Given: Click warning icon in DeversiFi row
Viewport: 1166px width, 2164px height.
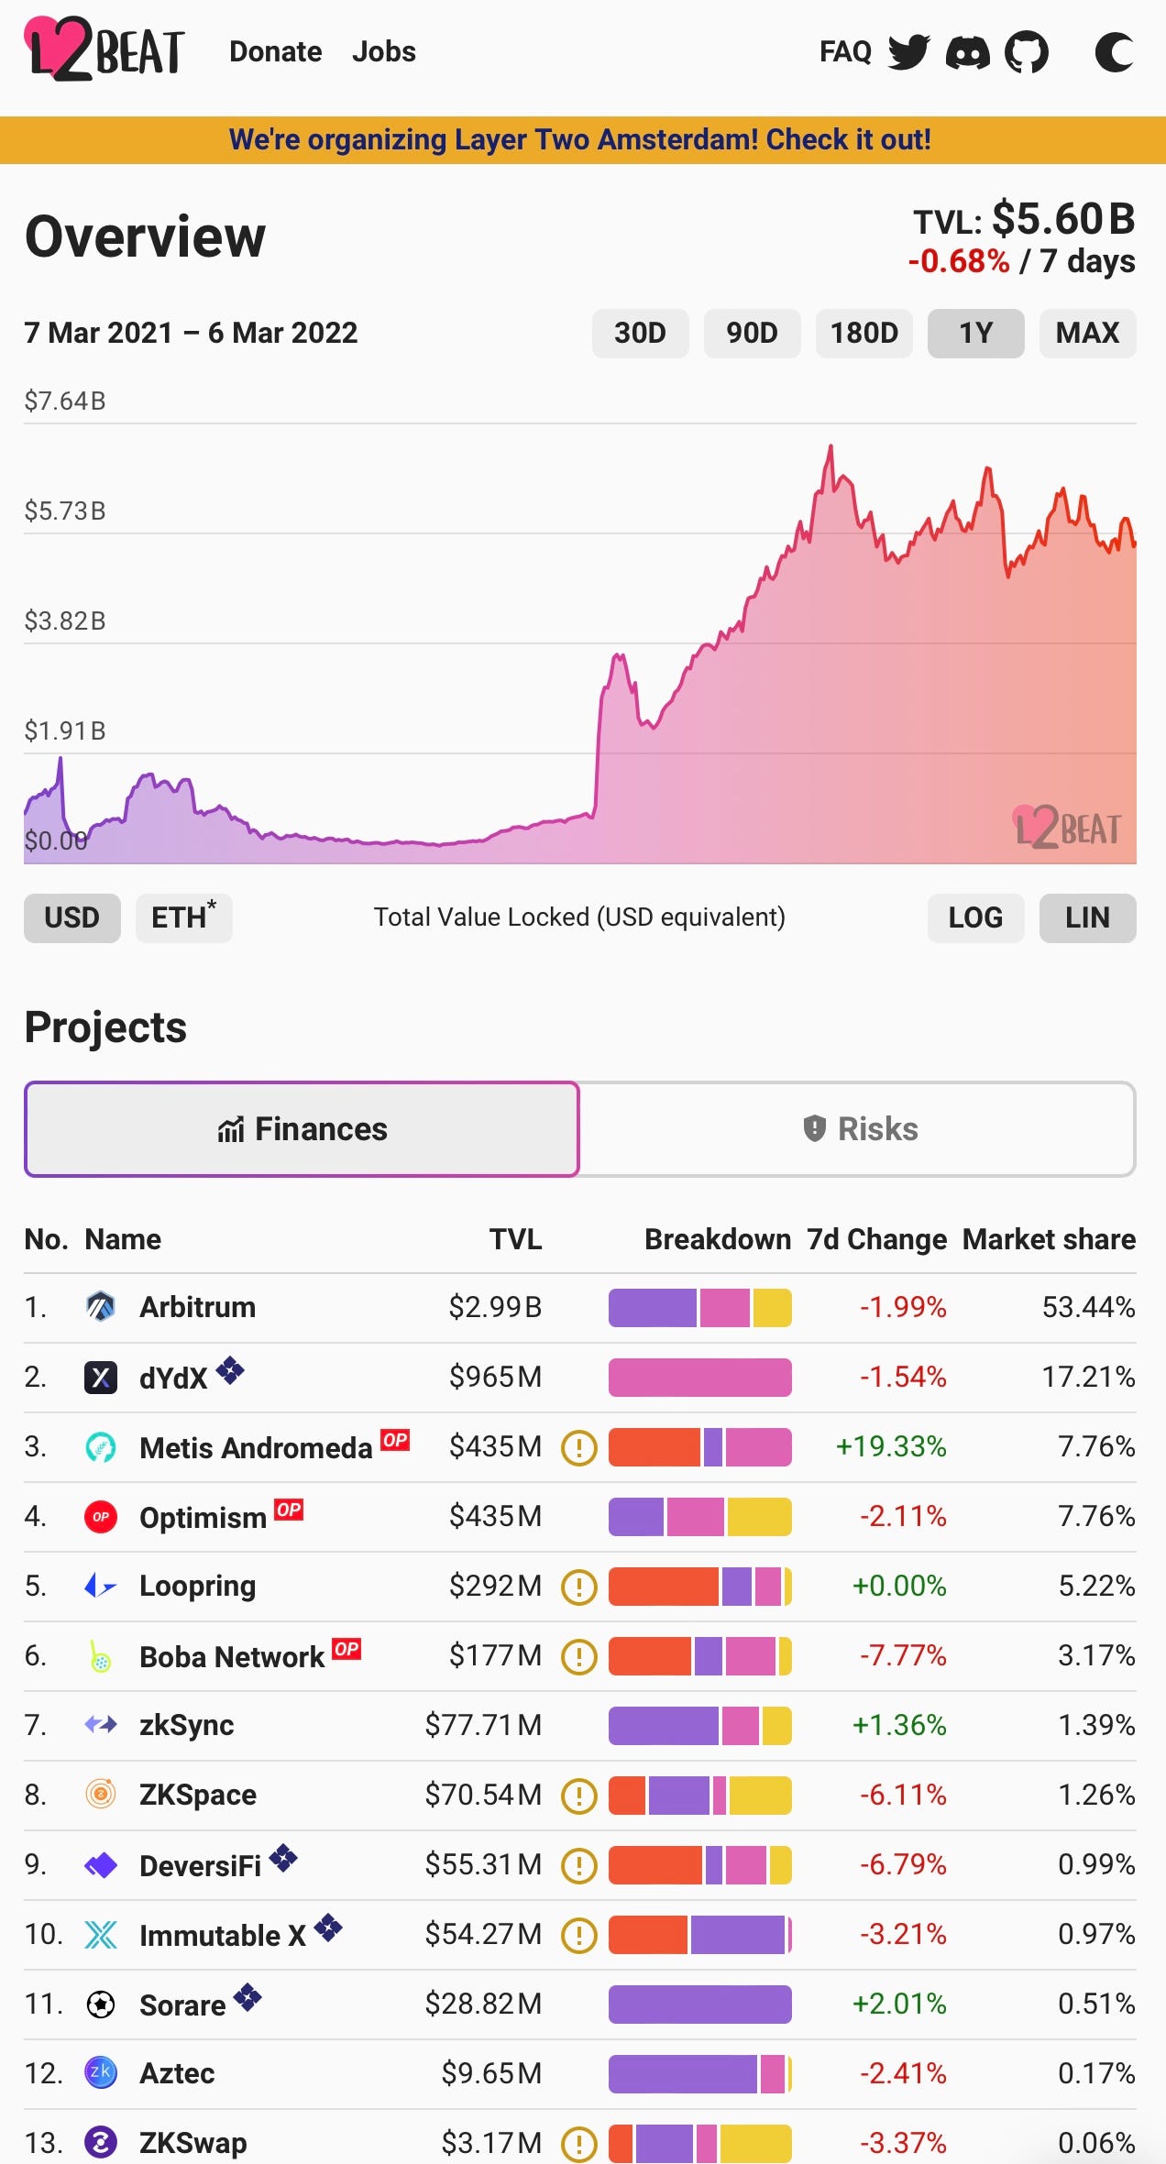Looking at the screenshot, I should click(579, 1865).
